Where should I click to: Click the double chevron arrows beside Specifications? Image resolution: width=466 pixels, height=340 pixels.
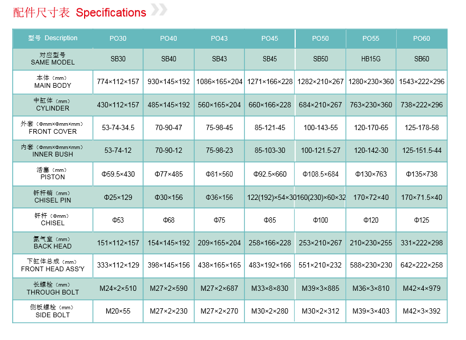(159, 10)
